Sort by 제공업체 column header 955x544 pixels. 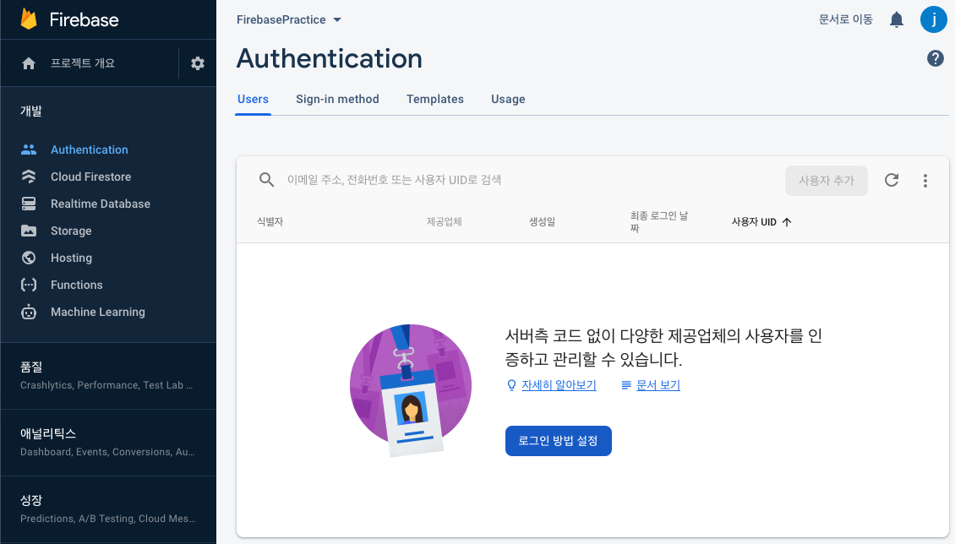tap(444, 222)
